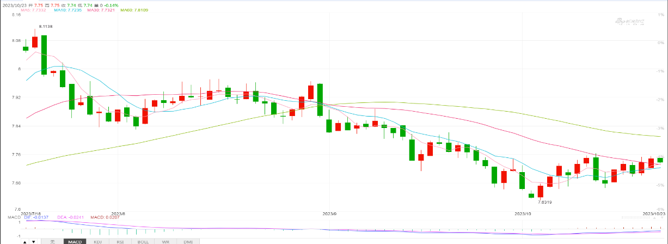
Task: Show the BOLL indicator tab
Action: coord(143,241)
